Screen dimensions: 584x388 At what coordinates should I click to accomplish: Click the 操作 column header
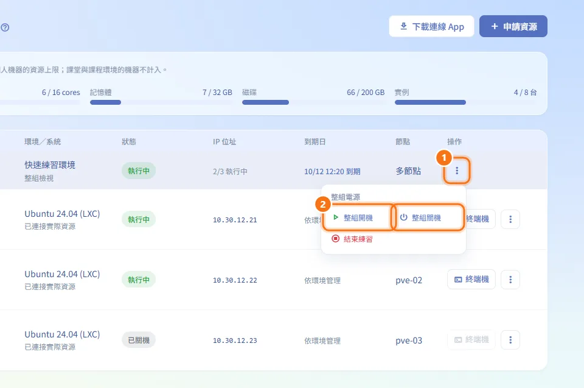click(x=454, y=142)
